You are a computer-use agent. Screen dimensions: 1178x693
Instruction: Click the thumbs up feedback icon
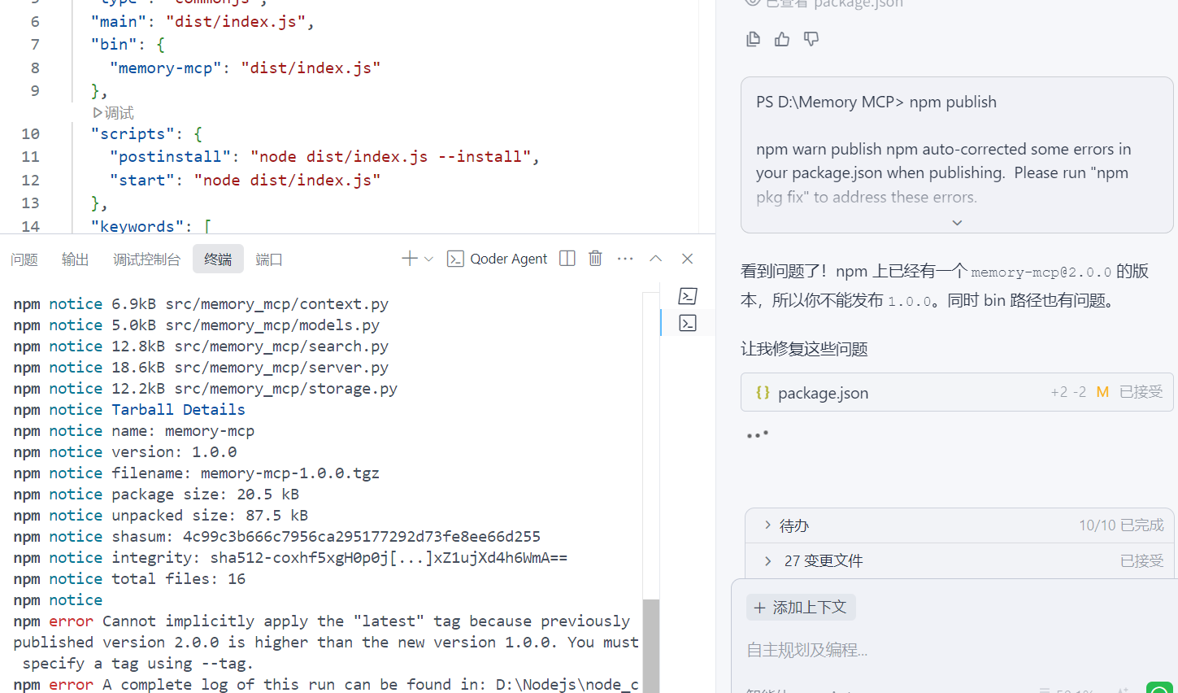click(782, 39)
